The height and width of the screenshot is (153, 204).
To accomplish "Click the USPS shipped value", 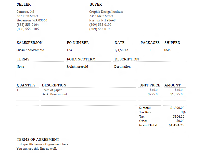I will click(168, 50).
